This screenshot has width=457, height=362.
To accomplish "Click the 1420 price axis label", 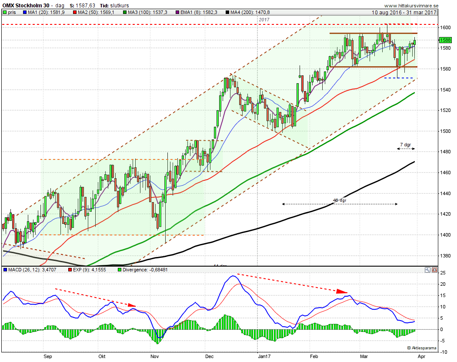I will [445, 214].
